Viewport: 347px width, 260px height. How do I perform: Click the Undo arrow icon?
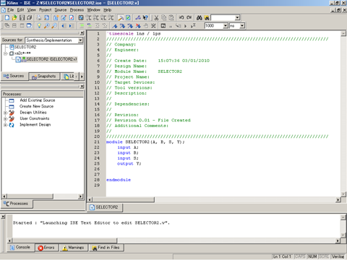[x=181, y=17]
